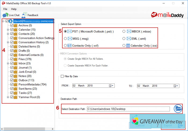188x131 pixels.
Task: Click the Export button
Action: (172, 125)
